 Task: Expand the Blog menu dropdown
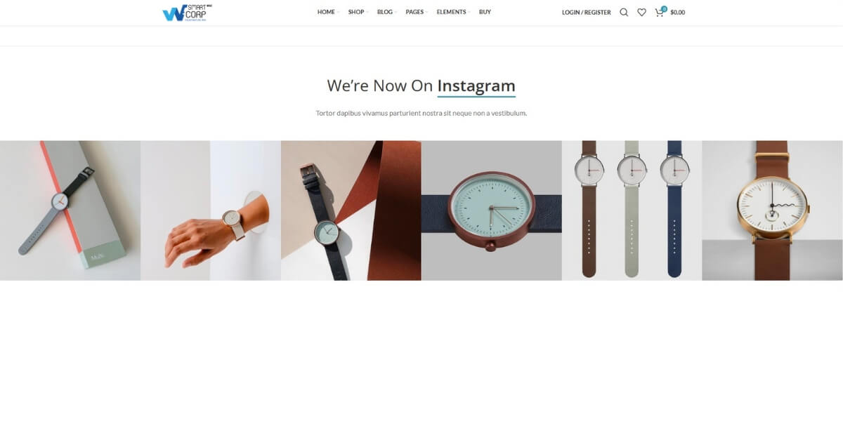(387, 12)
